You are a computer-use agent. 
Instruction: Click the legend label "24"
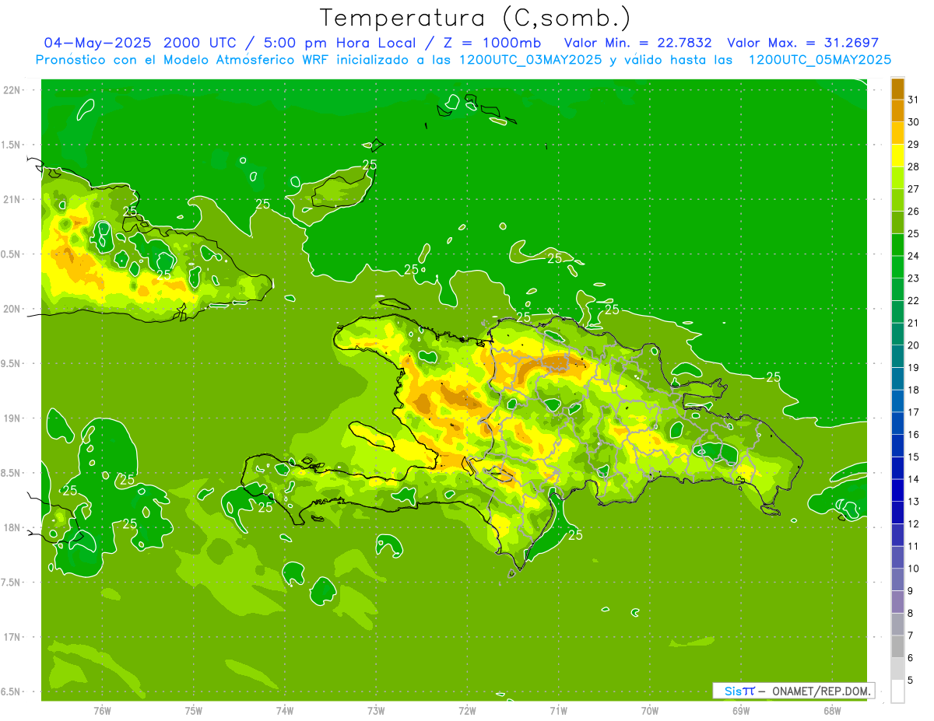(913, 256)
